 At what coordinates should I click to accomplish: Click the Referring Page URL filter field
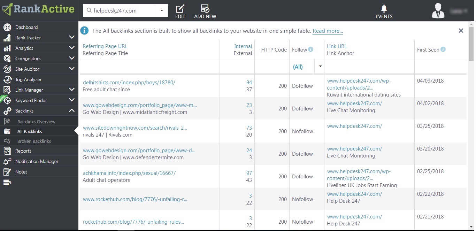pos(150,67)
